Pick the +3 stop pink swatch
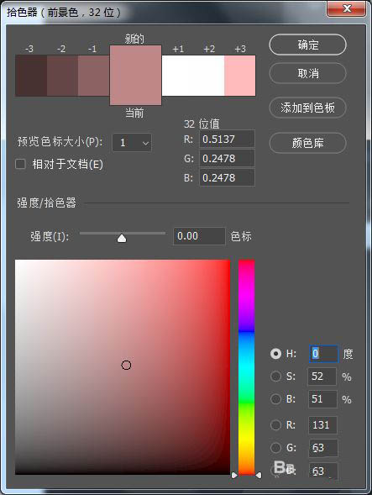Image resolution: width=372 pixels, height=495 pixels. [x=240, y=76]
